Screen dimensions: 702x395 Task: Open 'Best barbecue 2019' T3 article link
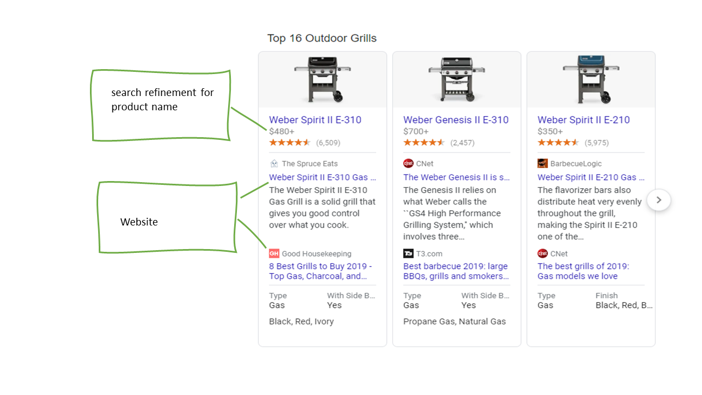pos(455,271)
